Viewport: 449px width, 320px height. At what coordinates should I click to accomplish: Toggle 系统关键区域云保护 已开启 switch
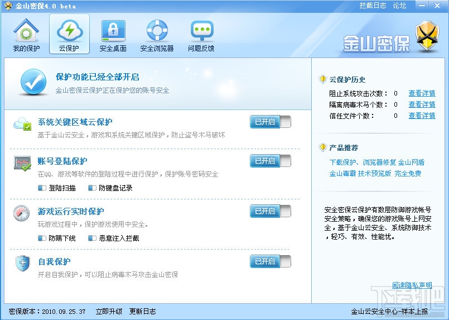(x=271, y=122)
